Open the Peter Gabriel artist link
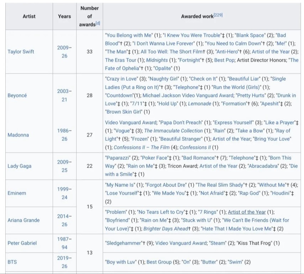Viewport: 304px width, 274px height. pyautogui.click(x=22, y=243)
